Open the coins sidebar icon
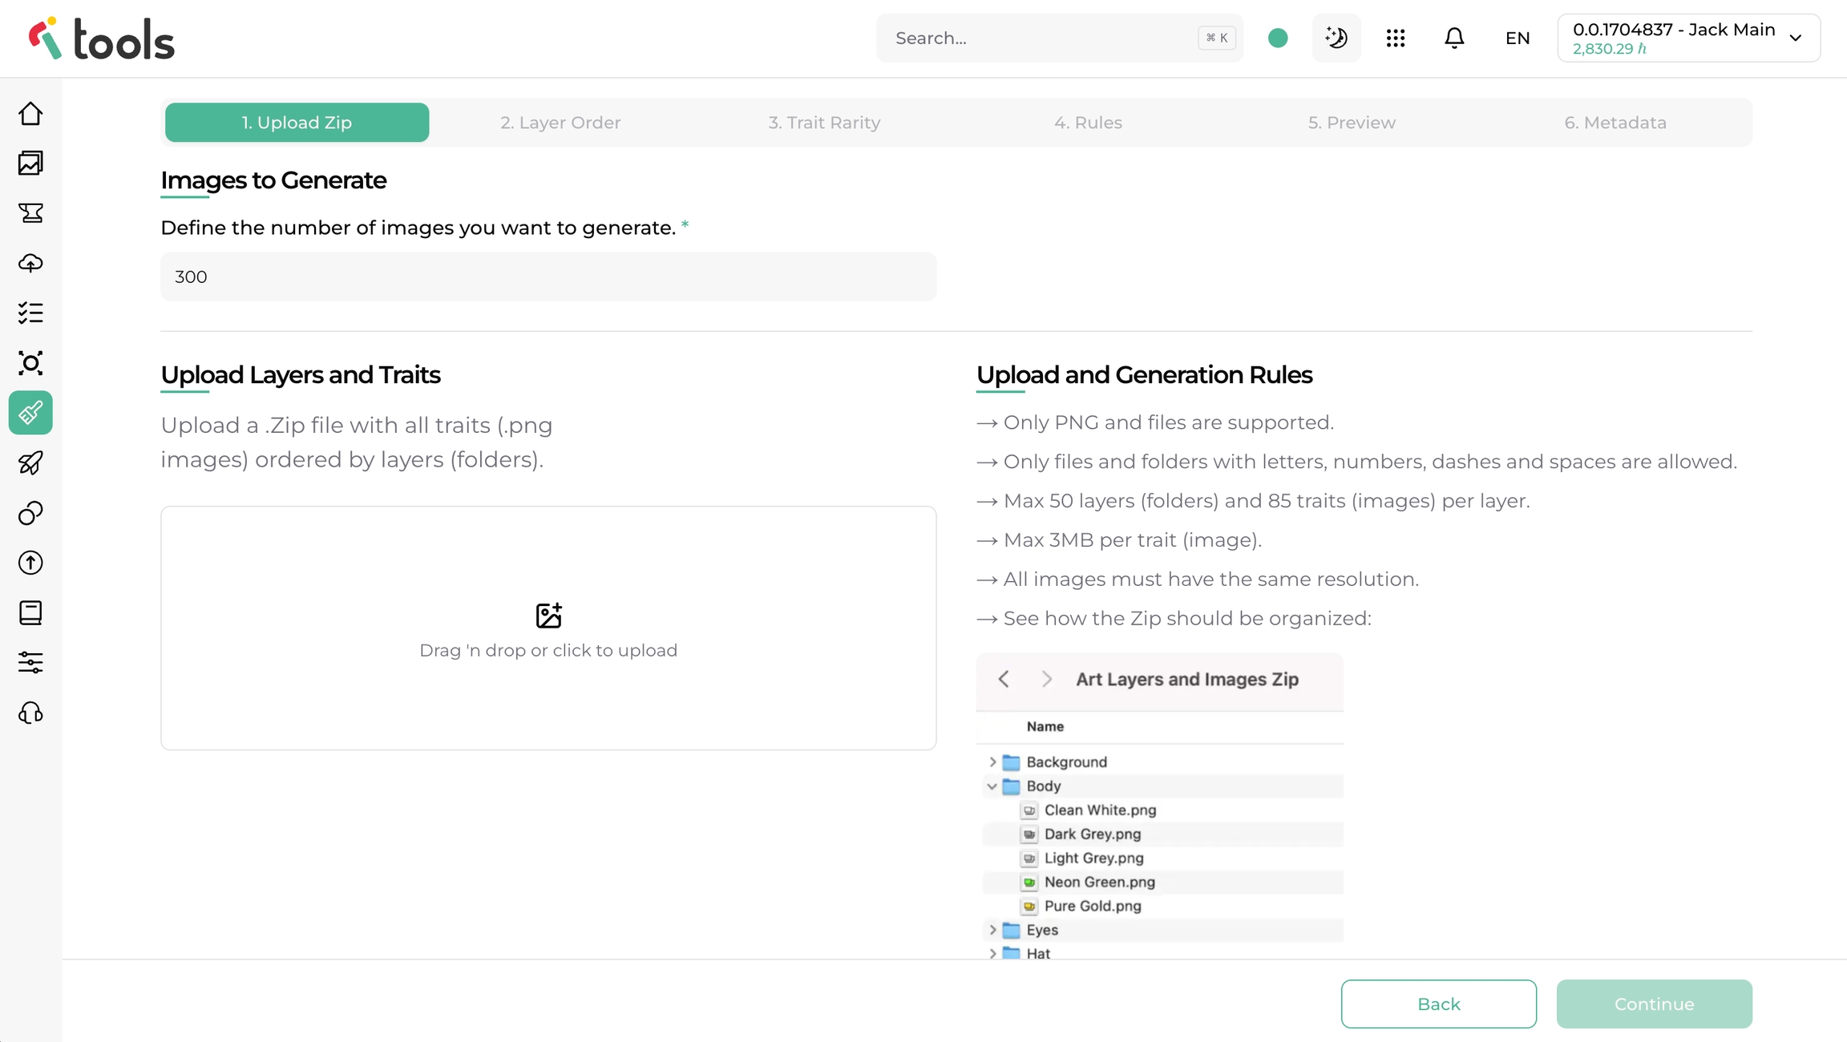 (30, 513)
